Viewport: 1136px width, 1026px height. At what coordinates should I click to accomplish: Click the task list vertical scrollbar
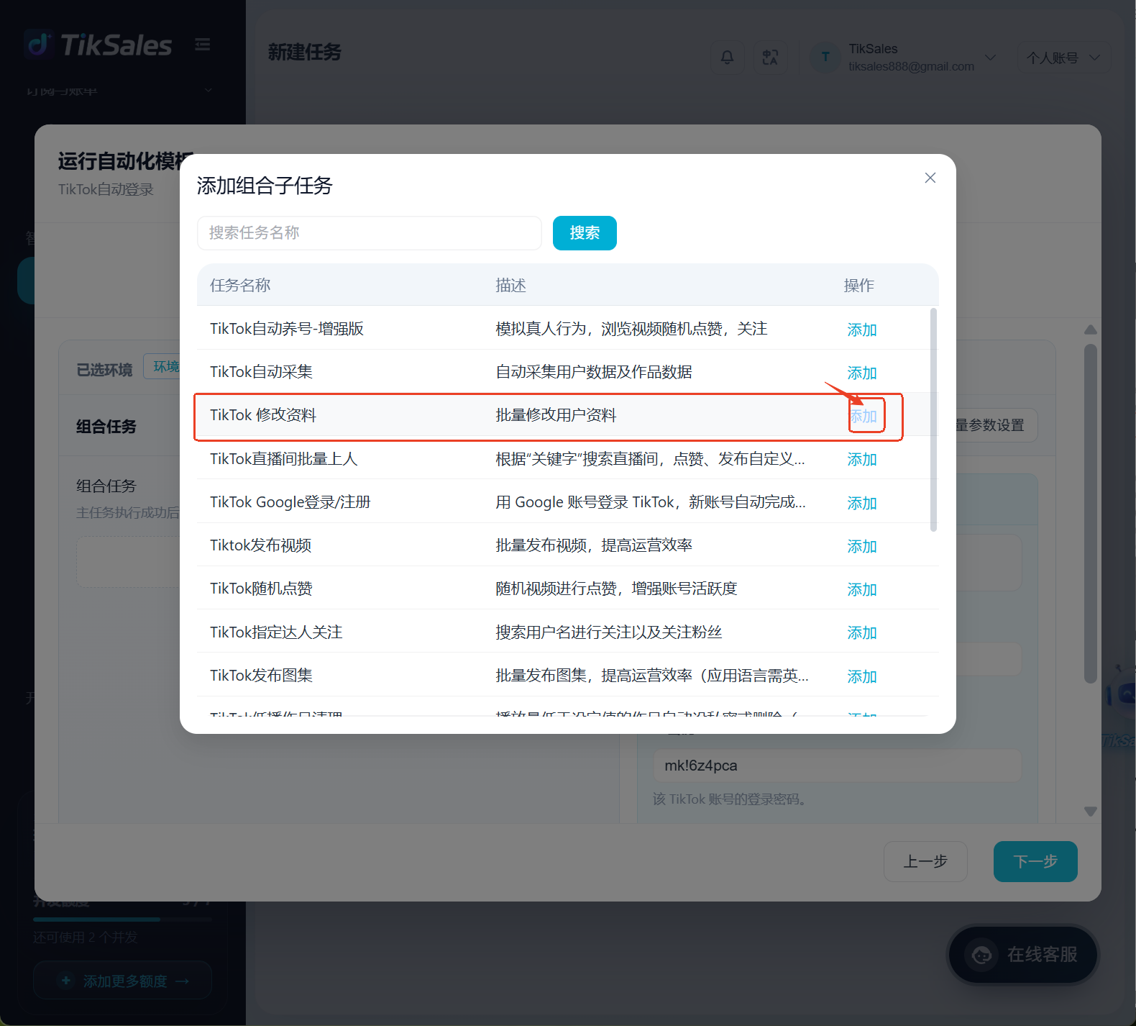(x=933, y=420)
